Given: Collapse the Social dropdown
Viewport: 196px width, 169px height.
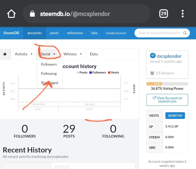Looking at the screenshot, I should pos(48,54).
